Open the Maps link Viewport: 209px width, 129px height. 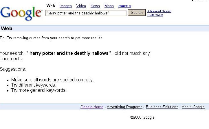(109, 6)
